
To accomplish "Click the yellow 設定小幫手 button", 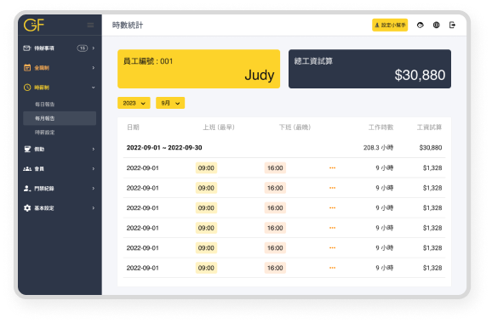I will (390, 25).
